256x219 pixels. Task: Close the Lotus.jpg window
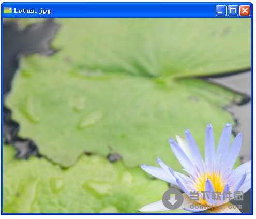tap(245, 11)
